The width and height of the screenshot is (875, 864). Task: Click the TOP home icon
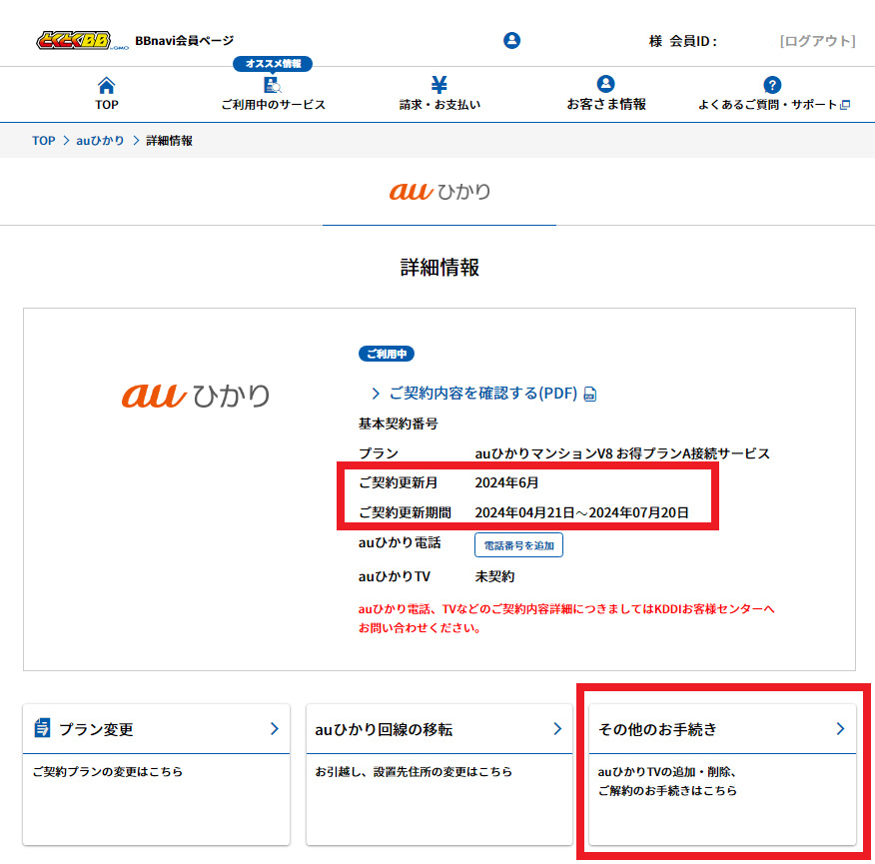tap(106, 85)
